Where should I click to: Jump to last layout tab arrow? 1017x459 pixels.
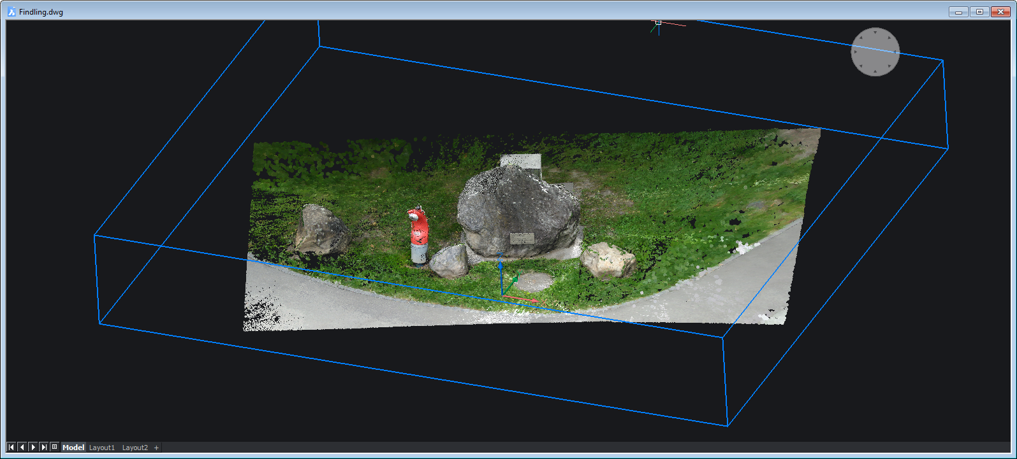click(x=43, y=448)
